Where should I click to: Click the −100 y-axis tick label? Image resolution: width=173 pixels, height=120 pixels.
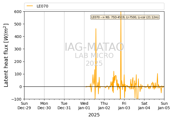point(16,99)
